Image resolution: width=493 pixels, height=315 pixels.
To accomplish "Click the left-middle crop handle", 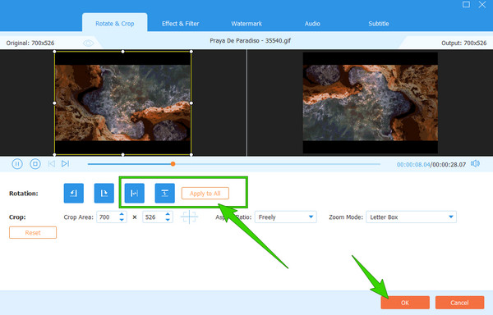I will point(54,103).
